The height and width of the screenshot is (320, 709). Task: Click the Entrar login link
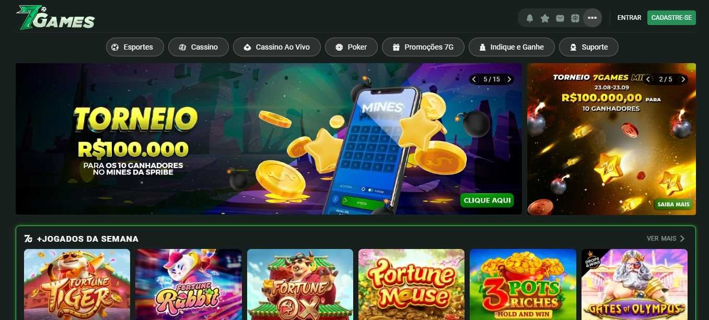pos(629,18)
